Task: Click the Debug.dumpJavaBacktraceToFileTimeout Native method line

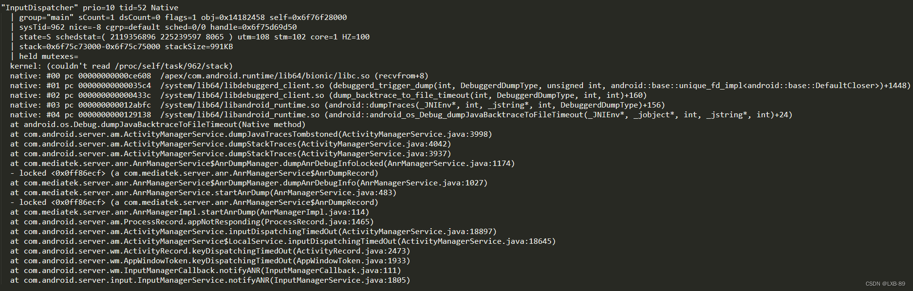Action: click(158, 125)
